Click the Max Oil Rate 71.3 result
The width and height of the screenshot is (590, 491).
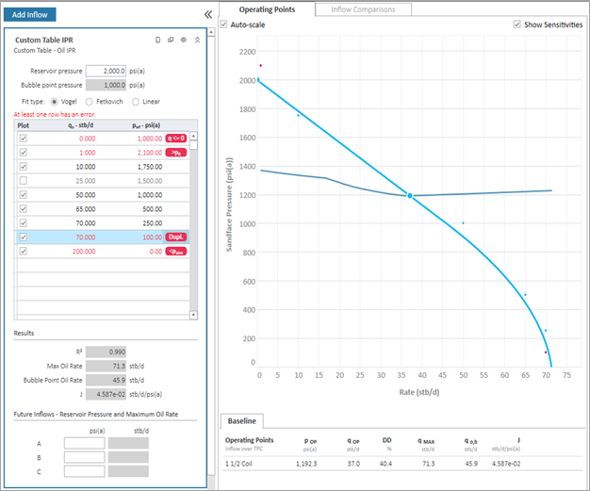coord(106,366)
